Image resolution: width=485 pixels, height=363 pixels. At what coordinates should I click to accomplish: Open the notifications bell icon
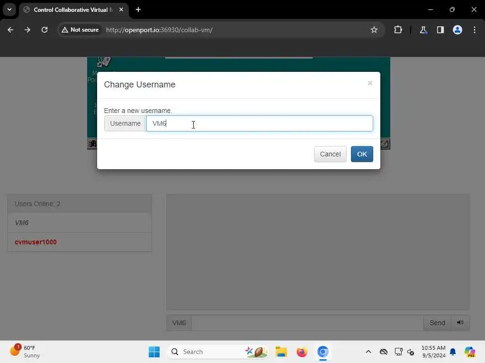(x=453, y=352)
